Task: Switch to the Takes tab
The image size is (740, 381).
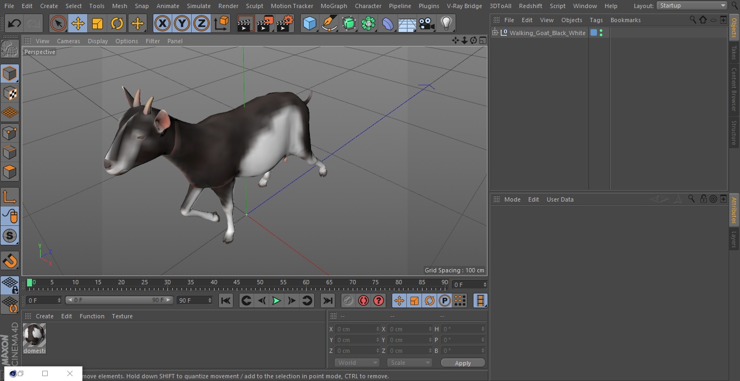Action: pos(734,52)
